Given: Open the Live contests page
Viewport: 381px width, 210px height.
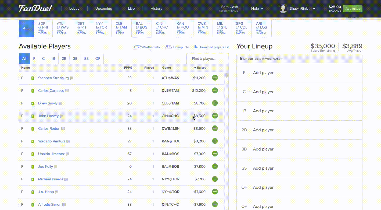Looking at the screenshot, I should [x=131, y=9].
